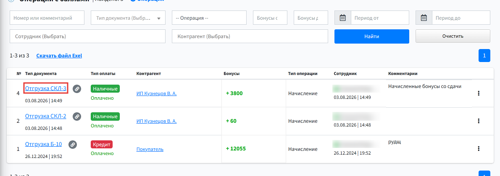Click the Очистить button
Image resolution: width=500 pixels, height=176 pixels.
tap(453, 36)
